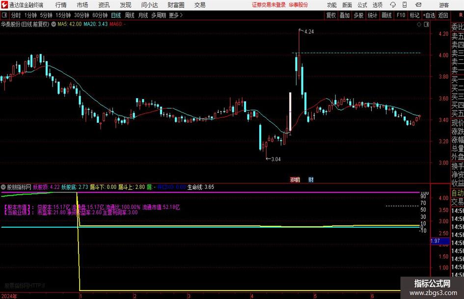Click the 2024年 date axis label
464x299 pixels.
click(9, 296)
